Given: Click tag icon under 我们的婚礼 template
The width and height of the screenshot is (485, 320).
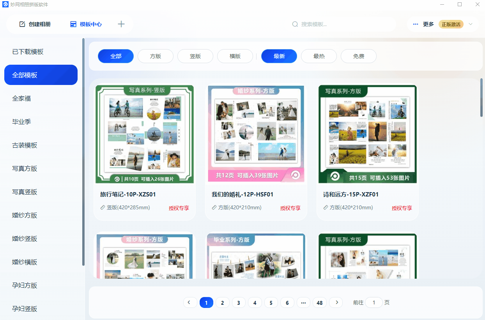Looking at the screenshot, I should click(214, 207).
